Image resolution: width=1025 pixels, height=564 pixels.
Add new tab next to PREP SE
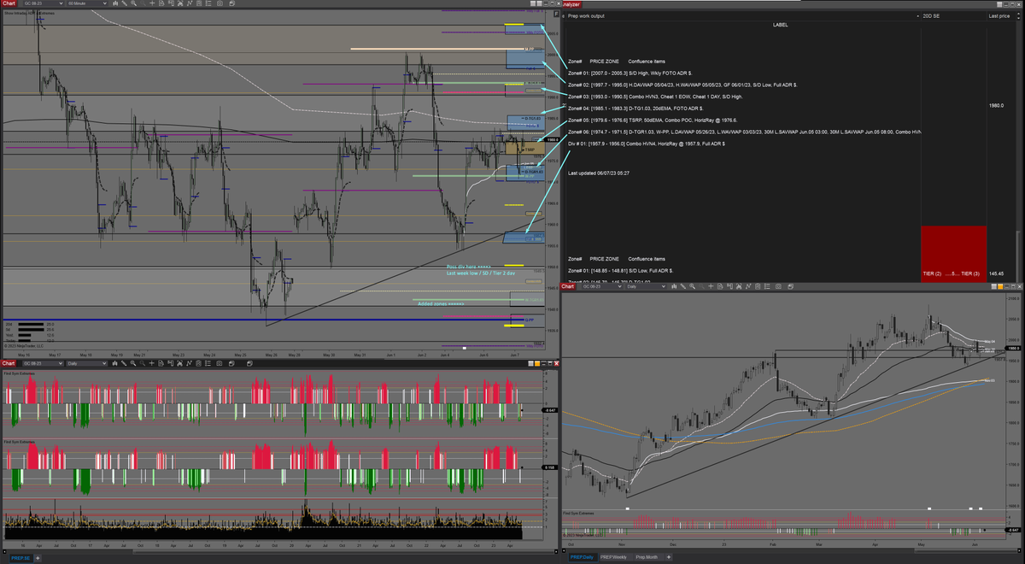(38, 557)
